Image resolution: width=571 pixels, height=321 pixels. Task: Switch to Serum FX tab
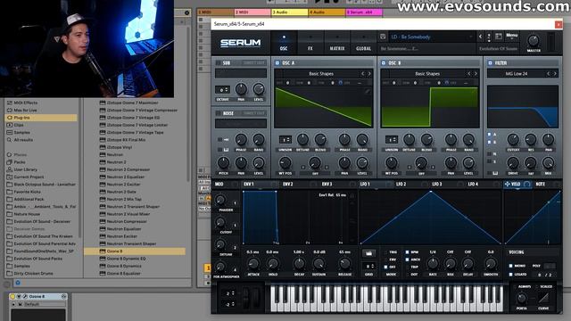click(x=310, y=43)
